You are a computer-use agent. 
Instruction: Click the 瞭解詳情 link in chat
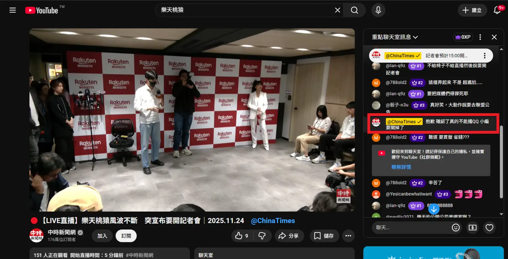(401, 167)
